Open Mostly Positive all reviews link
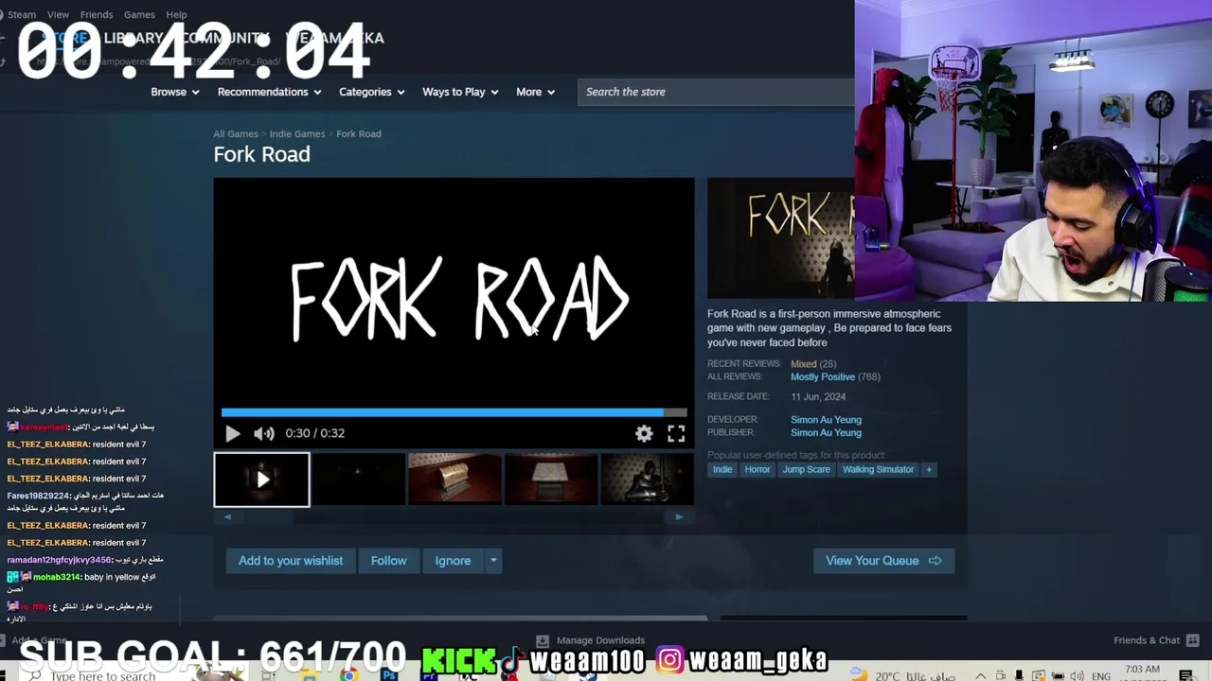This screenshot has width=1212, height=681. [823, 376]
